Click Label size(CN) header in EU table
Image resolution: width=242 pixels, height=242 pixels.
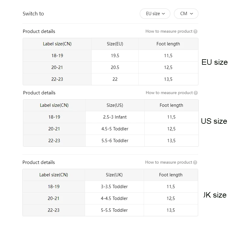pos(57,44)
